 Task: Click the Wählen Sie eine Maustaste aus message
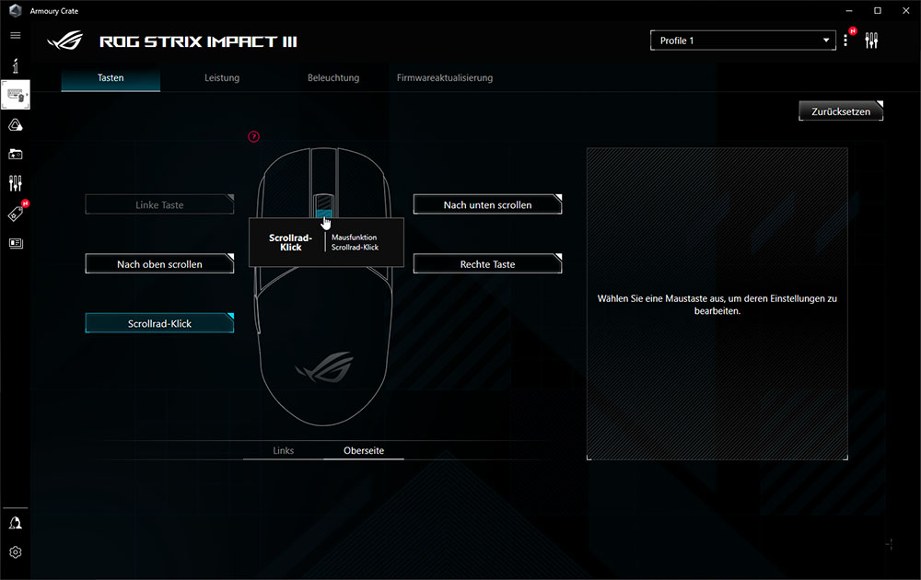[717, 305]
